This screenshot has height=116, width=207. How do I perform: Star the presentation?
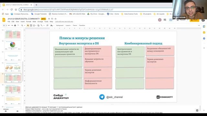[x=49, y=19]
